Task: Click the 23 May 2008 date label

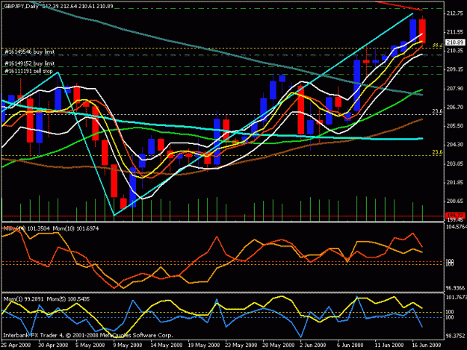Action: tap(241, 346)
